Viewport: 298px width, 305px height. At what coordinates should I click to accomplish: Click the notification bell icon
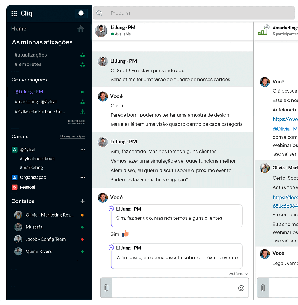(x=81, y=13)
